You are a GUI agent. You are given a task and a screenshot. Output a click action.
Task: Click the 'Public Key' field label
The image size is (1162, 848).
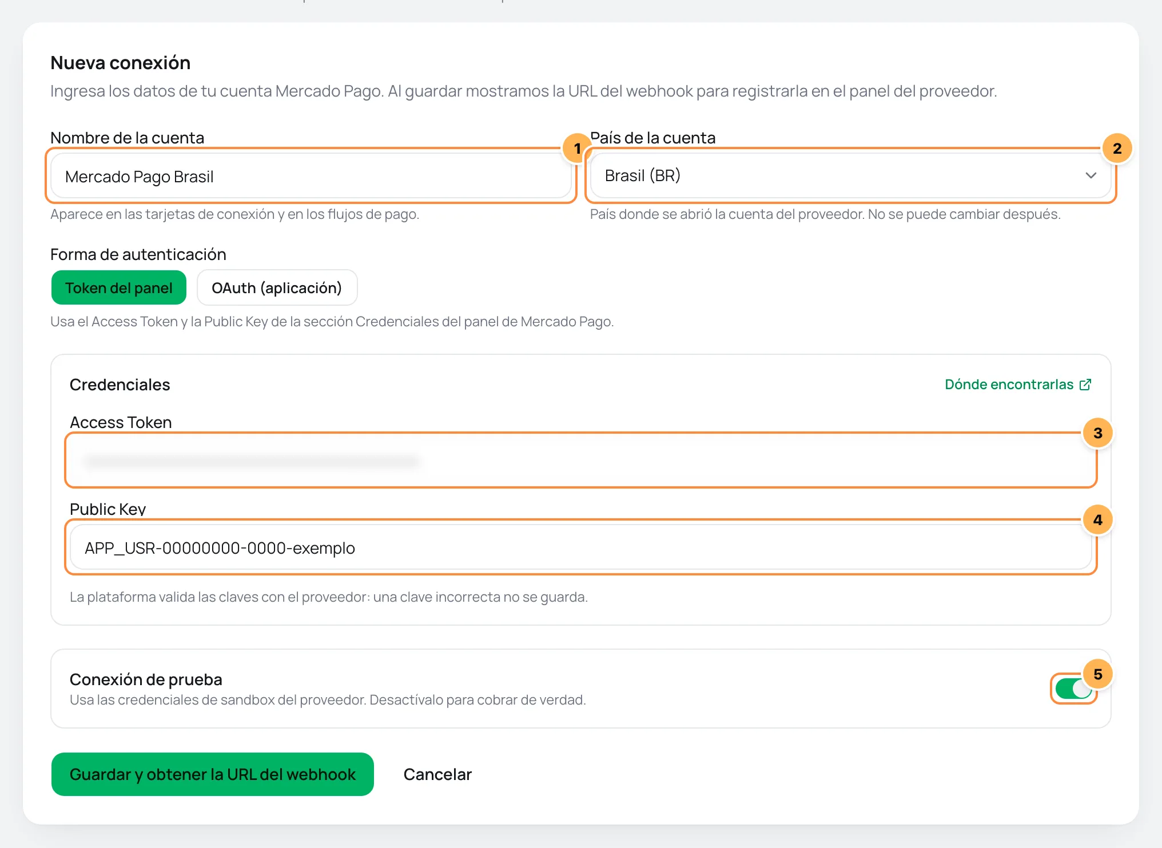point(108,509)
